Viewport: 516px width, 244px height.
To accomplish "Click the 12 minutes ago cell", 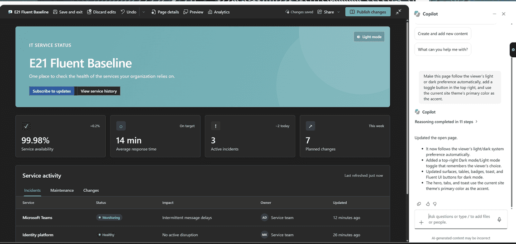I will pyautogui.click(x=346, y=217).
